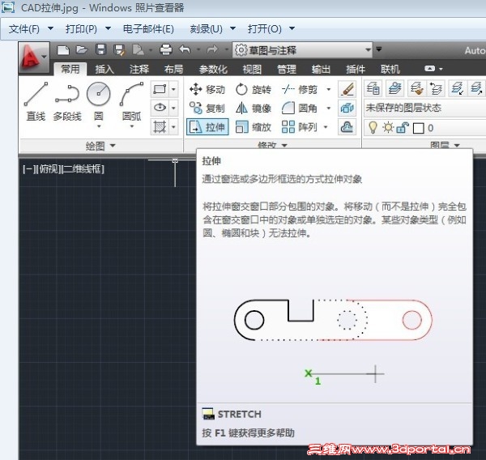Open the Rectangle tool dropdown arrow
This screenshot has height=460, width=486.
point(173,89)
